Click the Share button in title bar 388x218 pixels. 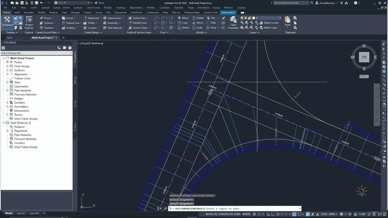[x=99, y=3]
